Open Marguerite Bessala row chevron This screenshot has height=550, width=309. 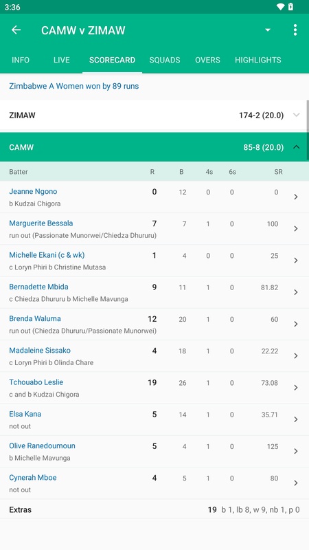pos(296,229)
